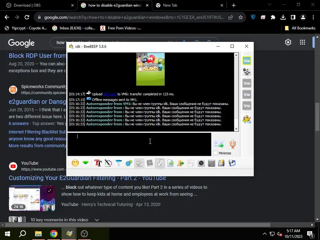Click the shared game image thumbnail in chat
Image resolution: width=320 pixels, height=240 pixels.
coord(150,69)
